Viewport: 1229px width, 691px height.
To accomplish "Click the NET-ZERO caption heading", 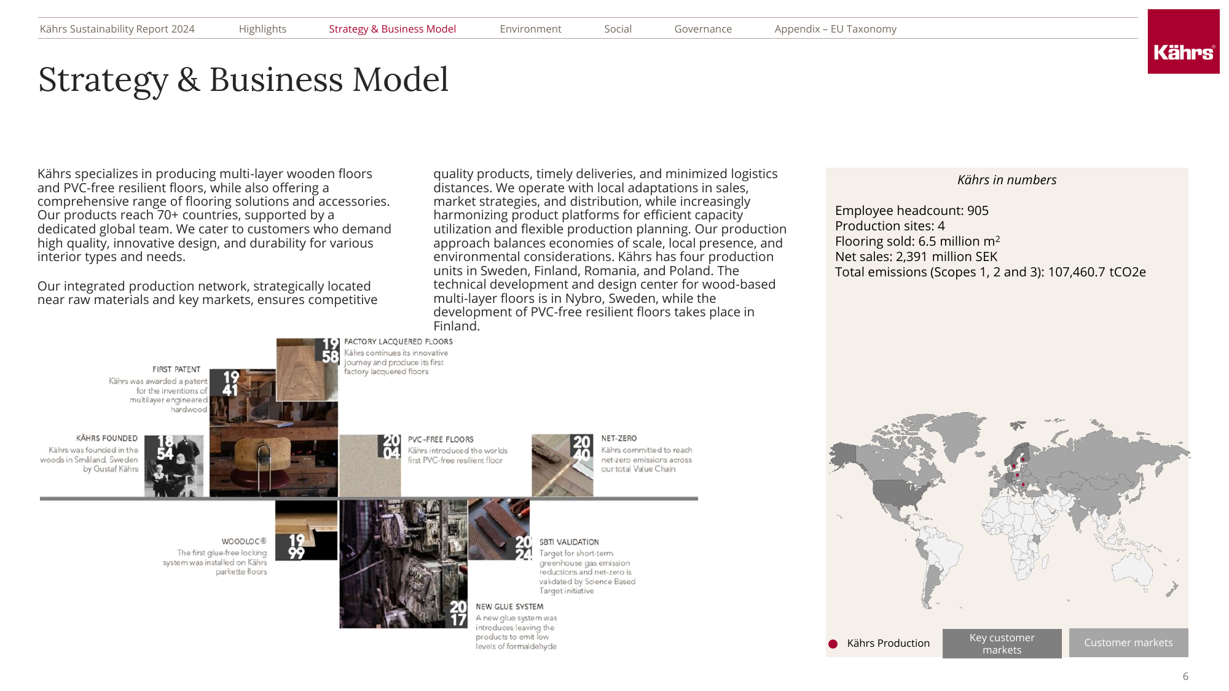I will click(x=619, y=438).
